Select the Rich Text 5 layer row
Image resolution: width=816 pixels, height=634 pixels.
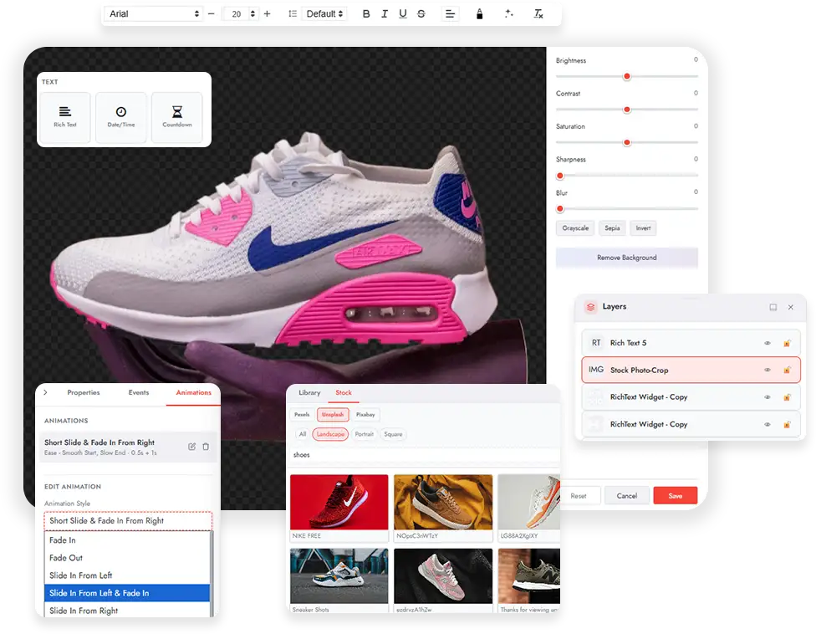click(x=691, y=343)
